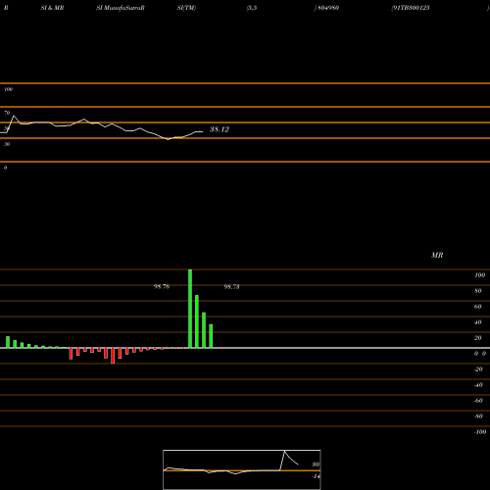Click the -100 label on MR axis

(x=480, y=432)
